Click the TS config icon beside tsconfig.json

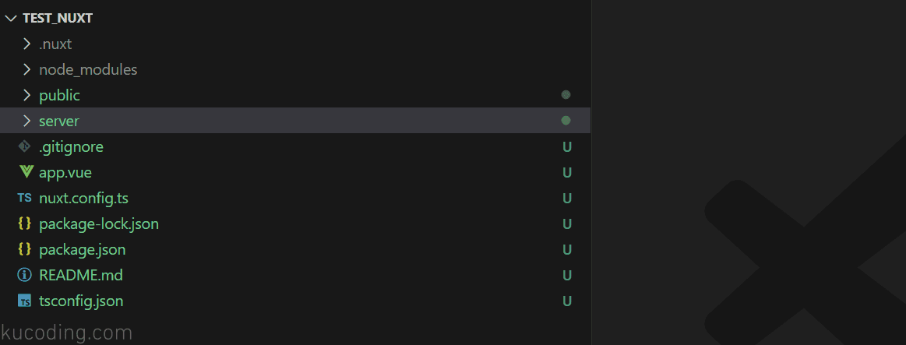point(25,301)
